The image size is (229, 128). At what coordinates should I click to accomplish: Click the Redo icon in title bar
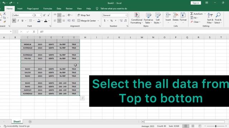click(11, 3)
